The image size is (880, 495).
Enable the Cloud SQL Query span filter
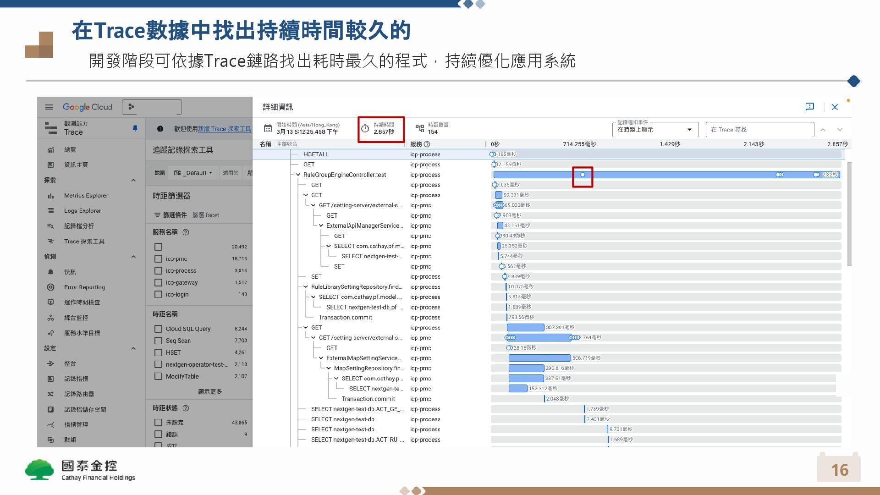click(x=159, y=329)
